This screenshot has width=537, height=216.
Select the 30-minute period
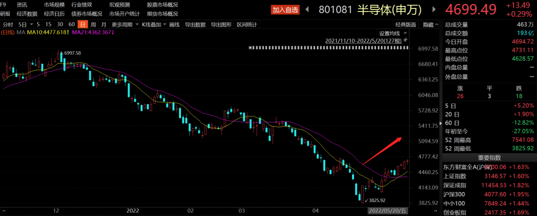point(60,25)
